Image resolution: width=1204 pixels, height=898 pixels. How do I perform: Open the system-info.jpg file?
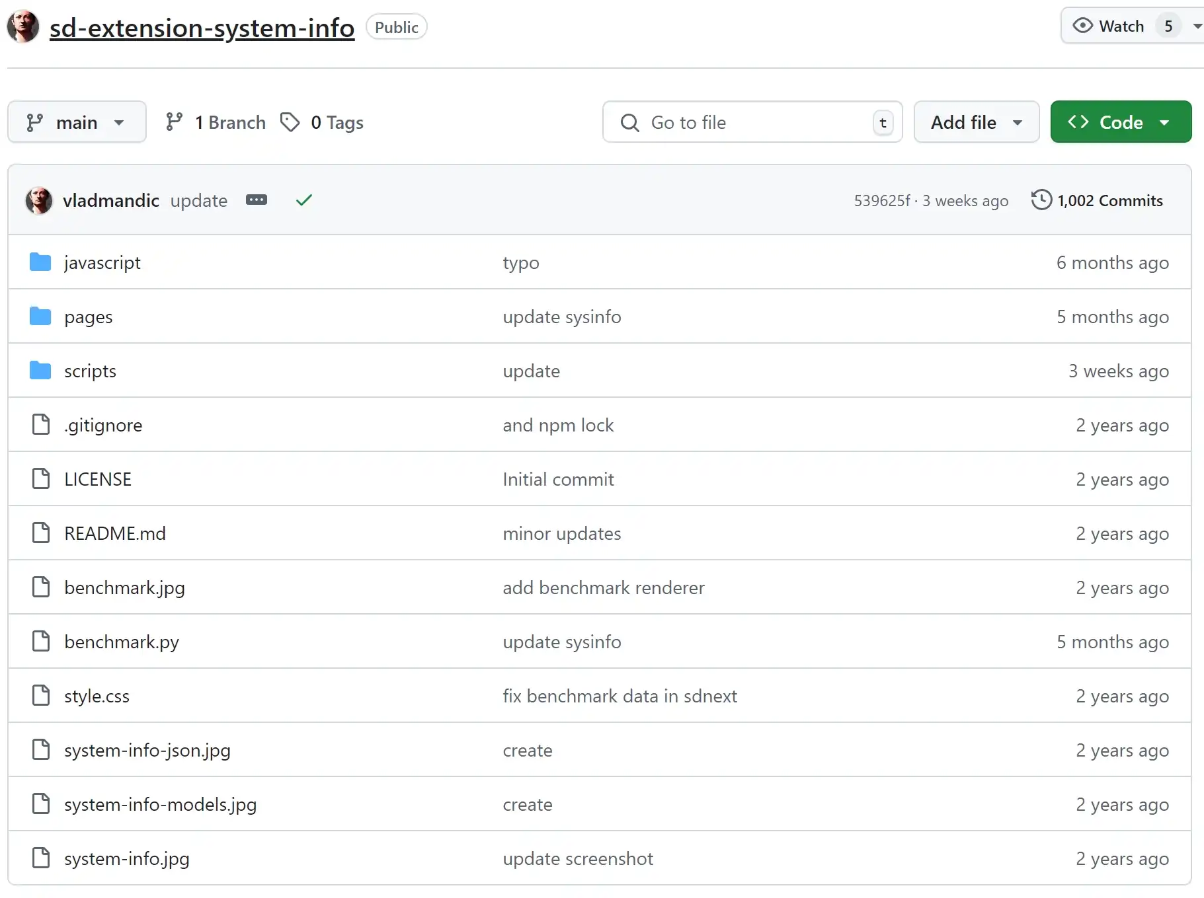click(x=127, y=858)
